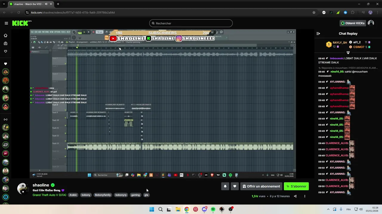This screenshot has width=382, height=214.
Task: Expand the gift leaderboard in Chat Replay
Action: (x=348, y=53)
